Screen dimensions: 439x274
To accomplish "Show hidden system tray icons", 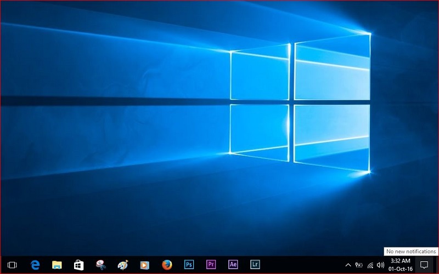I will click(348, 265).
